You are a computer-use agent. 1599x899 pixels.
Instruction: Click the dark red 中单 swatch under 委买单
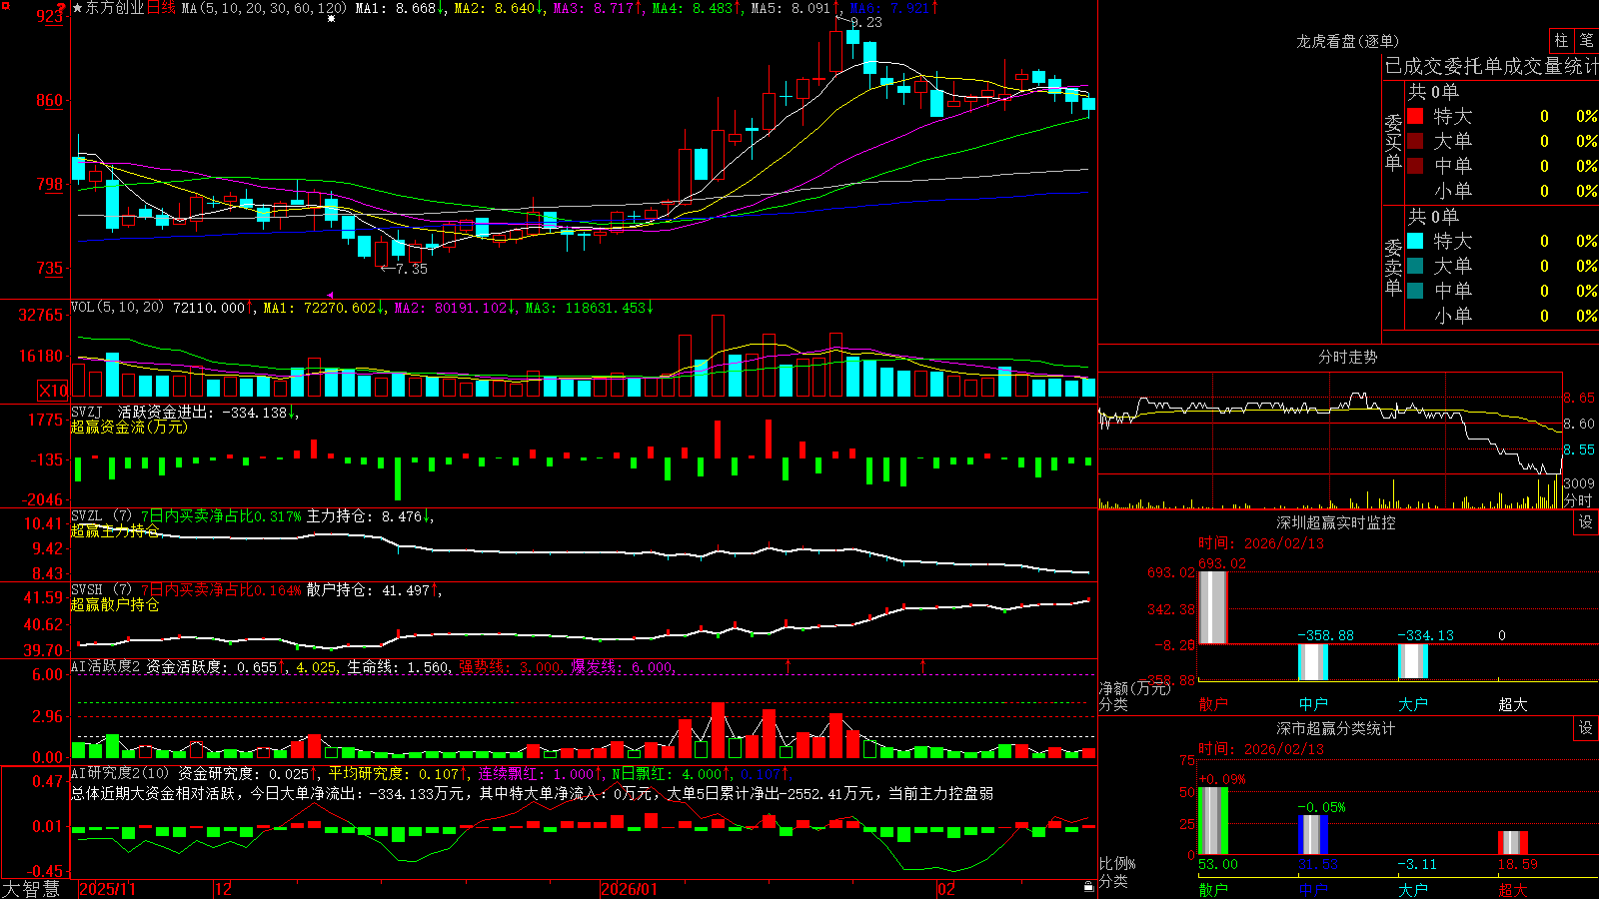[1415, 166]
